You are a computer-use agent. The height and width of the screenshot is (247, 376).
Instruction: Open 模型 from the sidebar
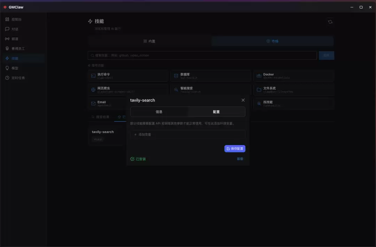click(14, 68)
